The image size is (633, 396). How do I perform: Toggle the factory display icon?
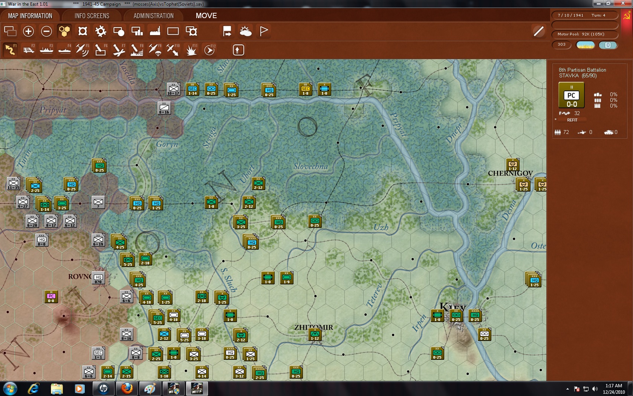click(x=155, y=31)
